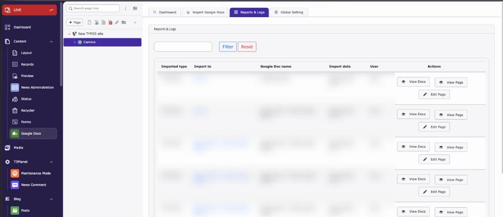Expand the Camino page node

tap(75, 42)
